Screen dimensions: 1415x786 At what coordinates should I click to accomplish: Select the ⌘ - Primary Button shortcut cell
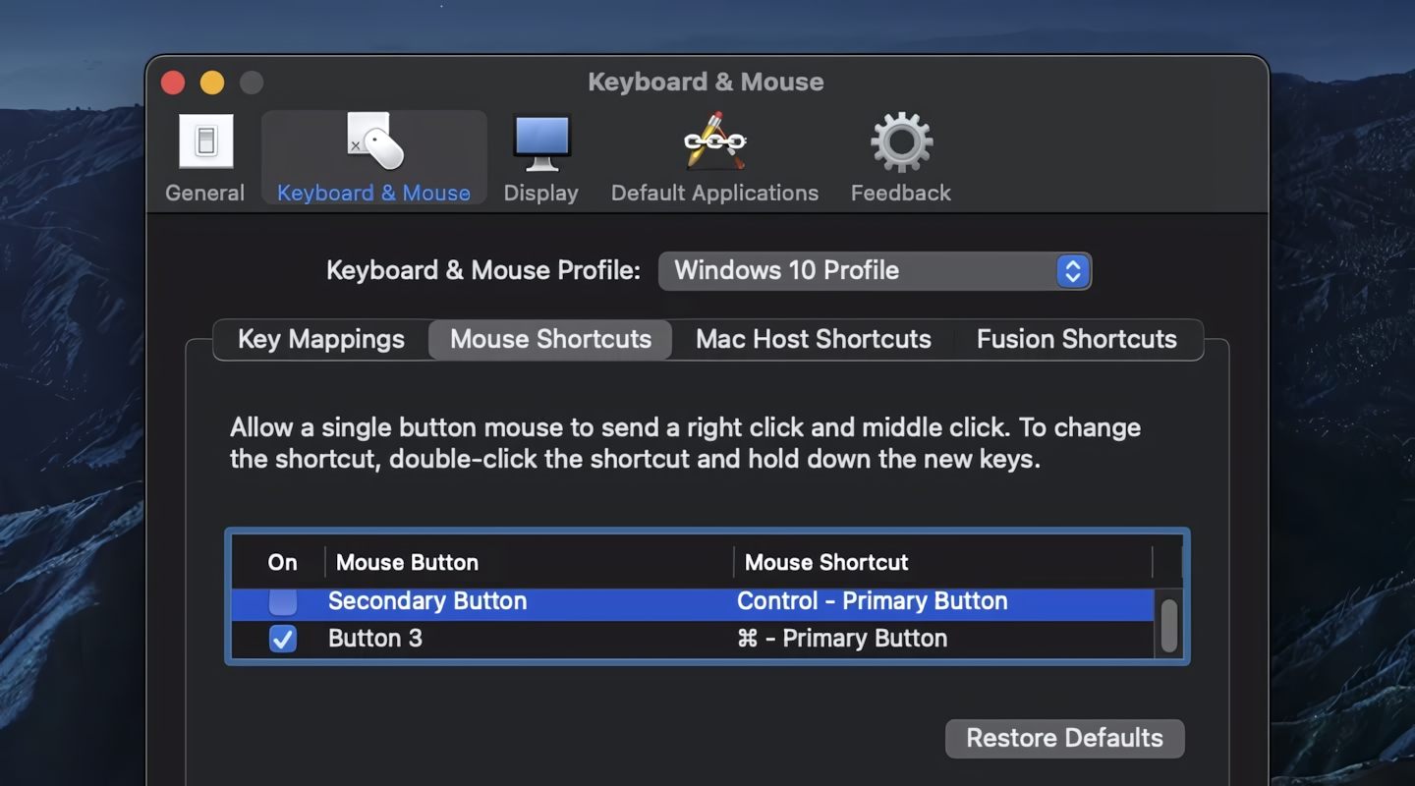(x=842, y=639)
